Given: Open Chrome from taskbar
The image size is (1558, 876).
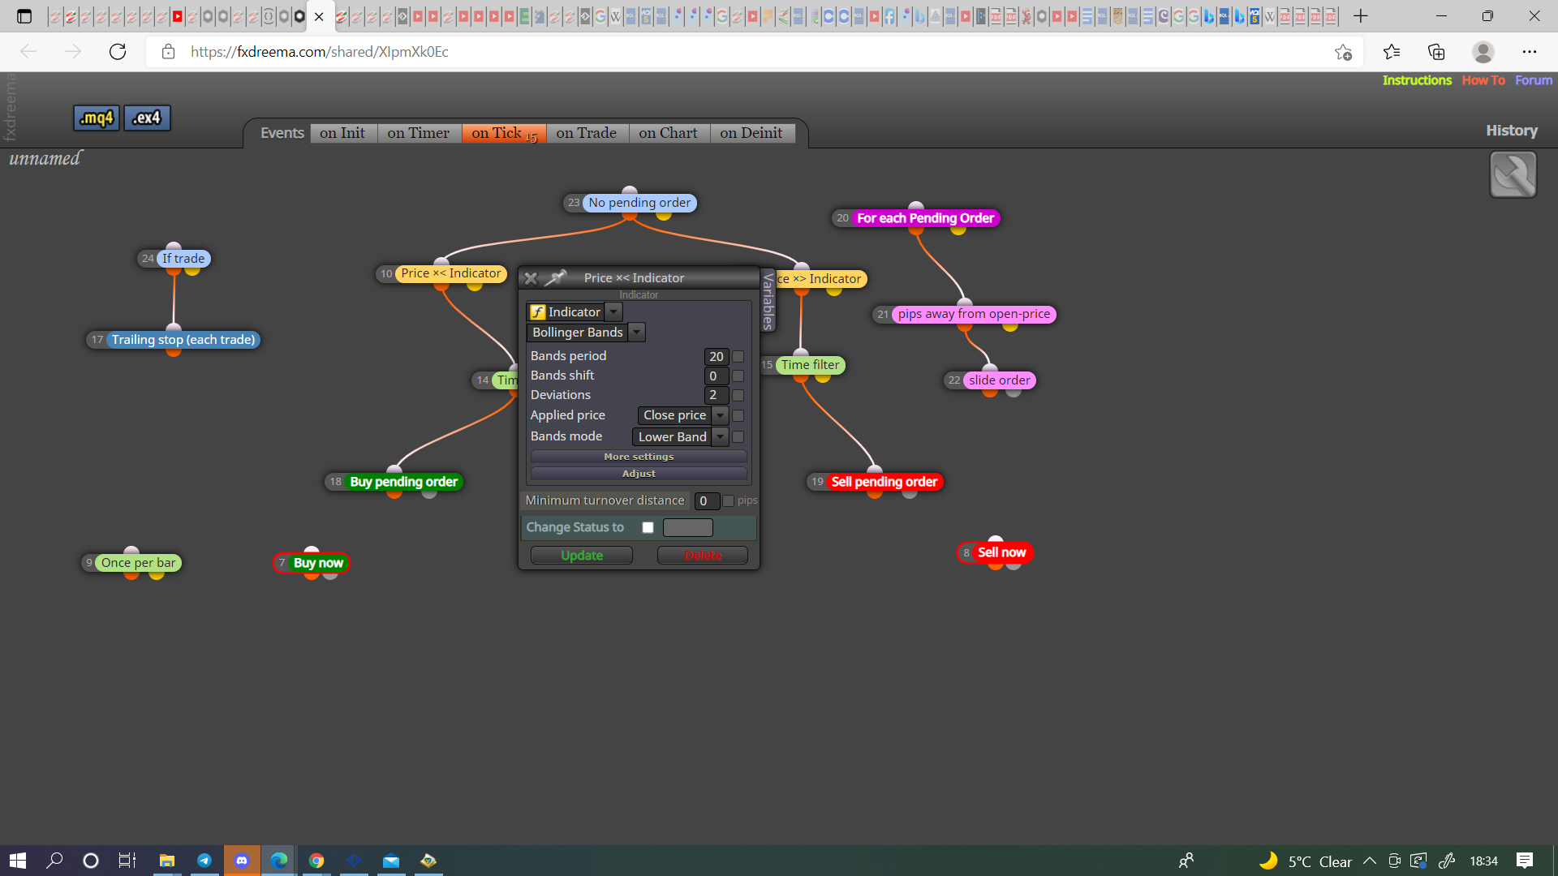Looking at the screenshot, I should click(316, 861).
